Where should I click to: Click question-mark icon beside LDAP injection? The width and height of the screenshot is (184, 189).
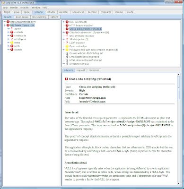point(67,43)
